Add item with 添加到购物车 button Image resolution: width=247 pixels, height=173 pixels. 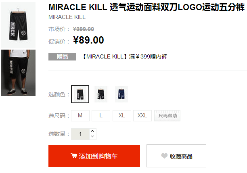click(x=94, y=156)
